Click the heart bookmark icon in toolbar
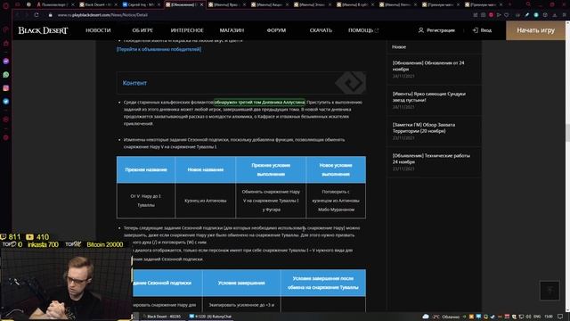Viewport: 570px width, 321px height. click(x=507, y=15)
